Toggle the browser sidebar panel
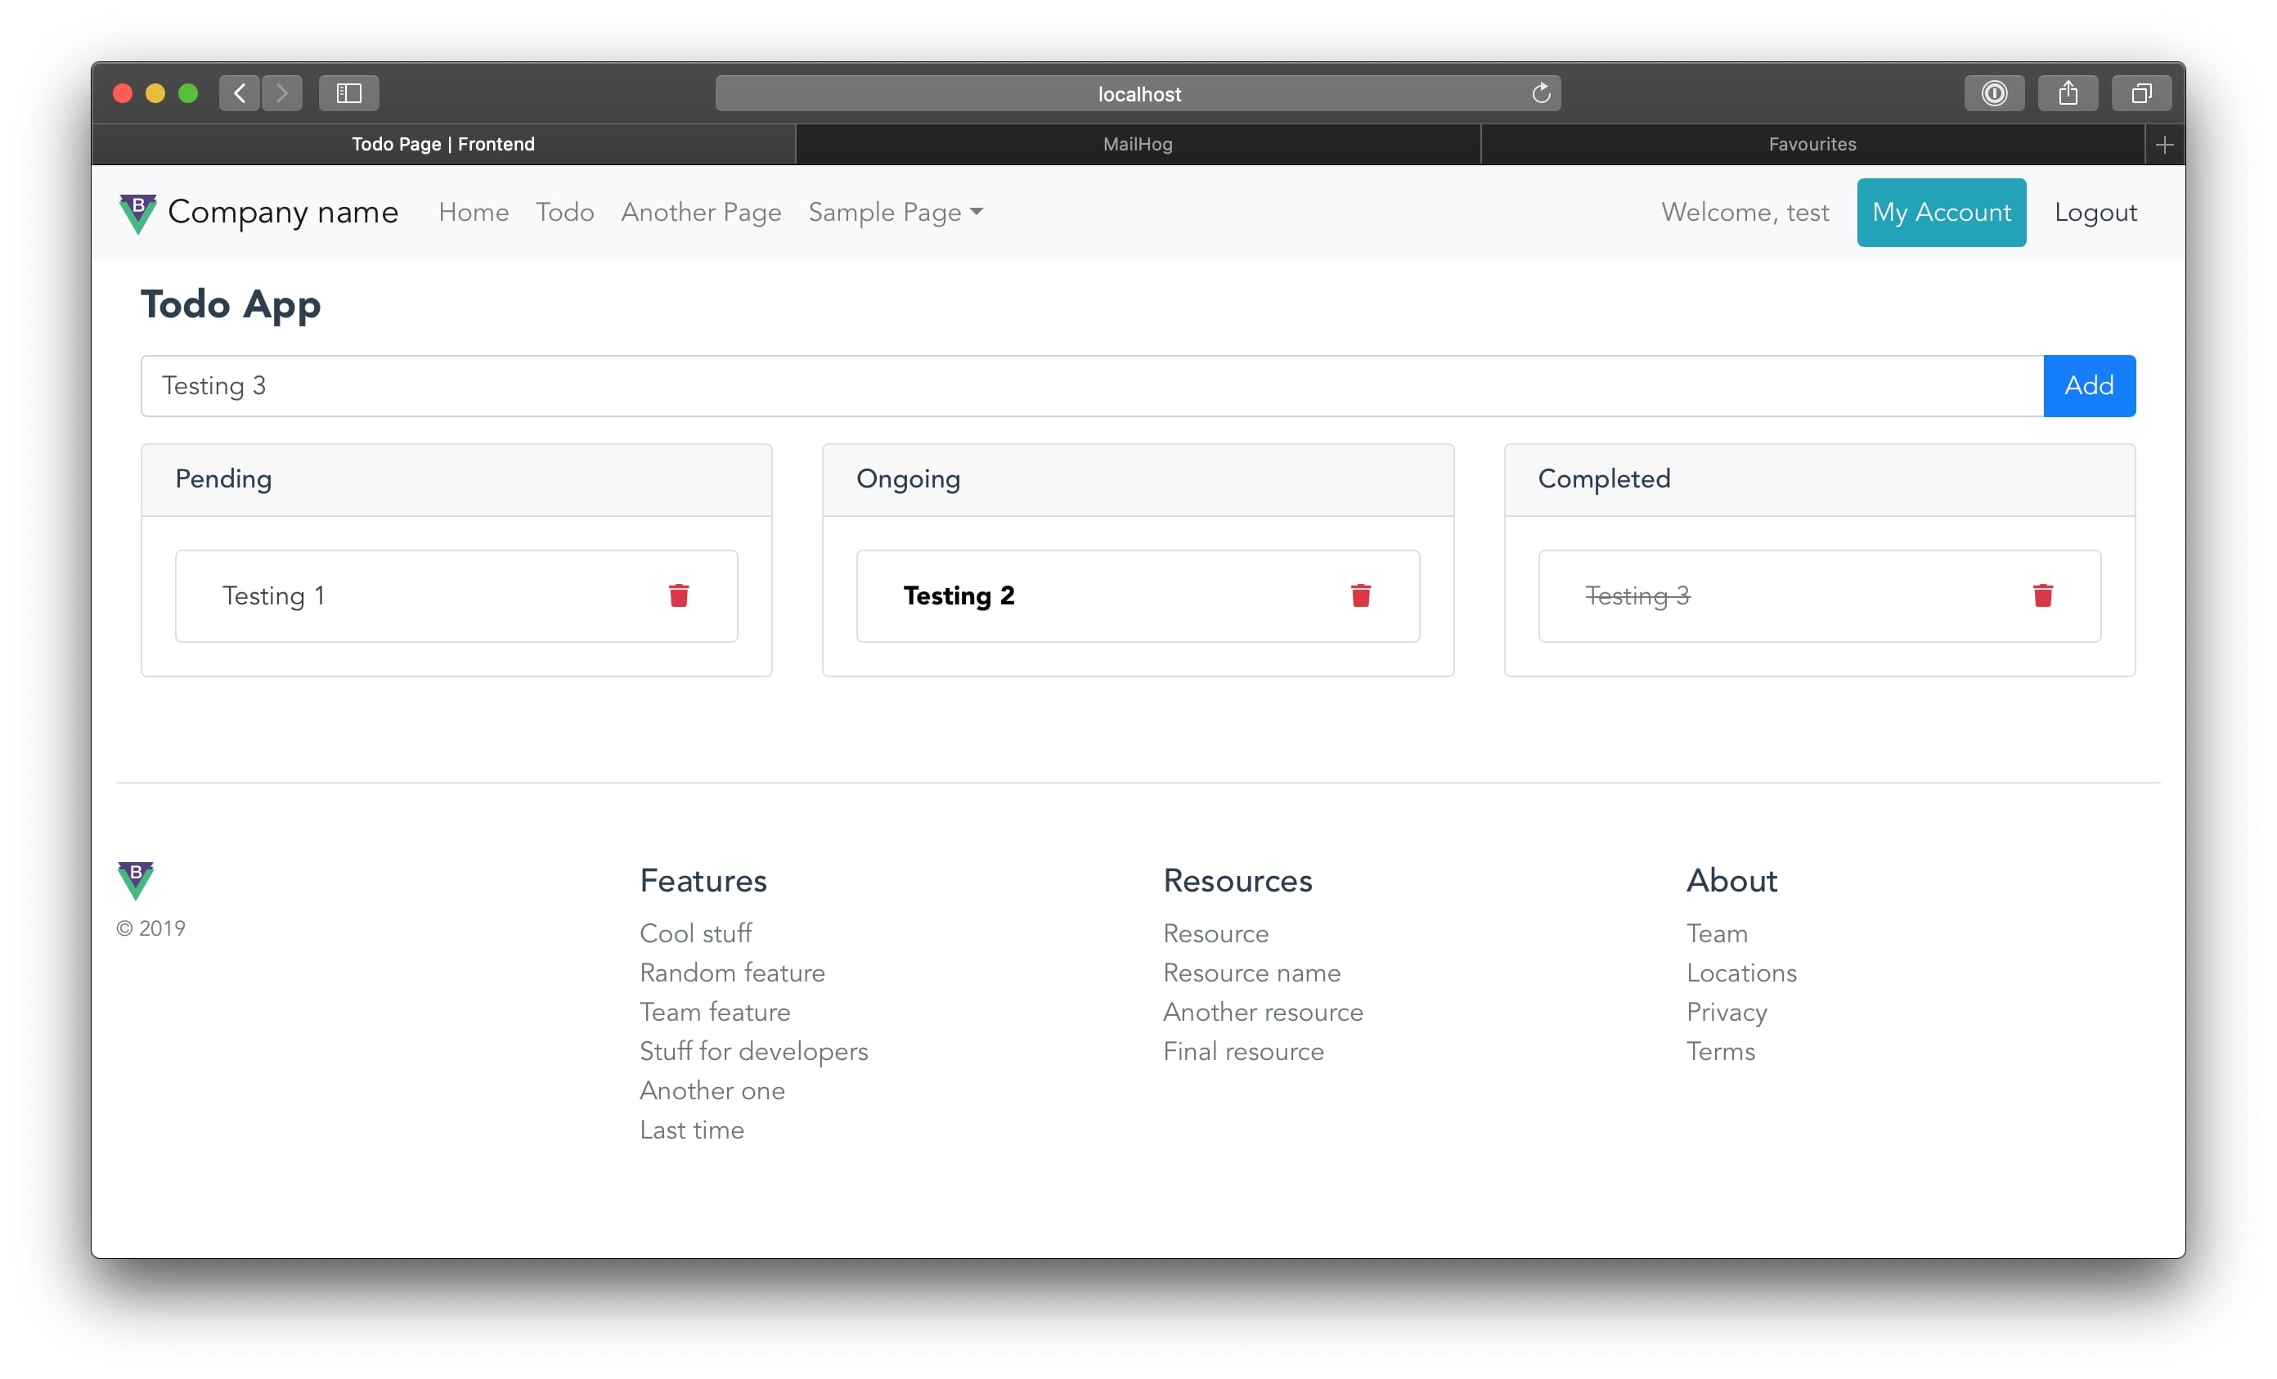This screenshot has height=1379, width=2277. pyautogui.click(x=348, y=93)
